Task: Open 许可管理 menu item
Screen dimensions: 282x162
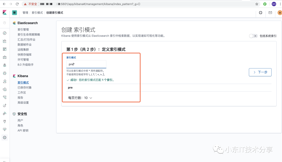Action: 23,60
